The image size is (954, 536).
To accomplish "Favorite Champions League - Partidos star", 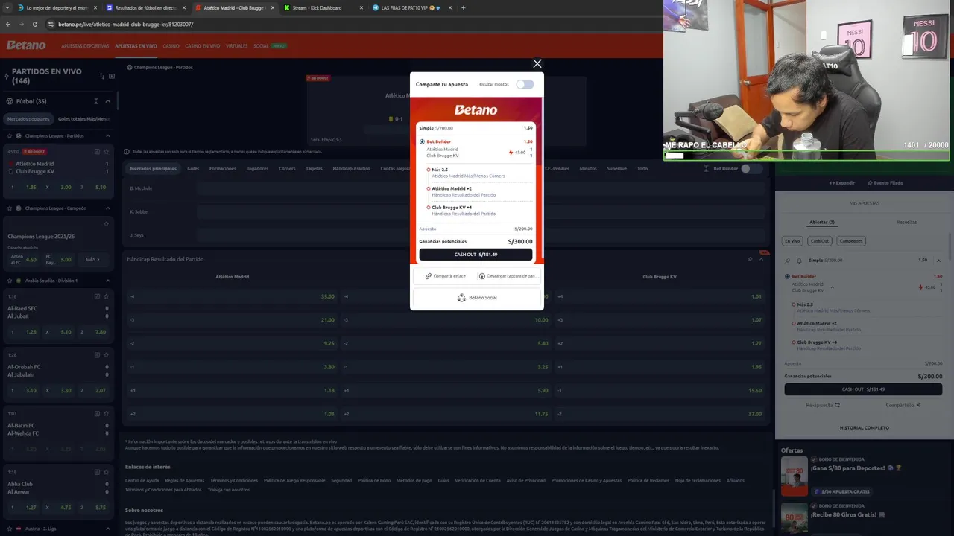I will (10, 136).
